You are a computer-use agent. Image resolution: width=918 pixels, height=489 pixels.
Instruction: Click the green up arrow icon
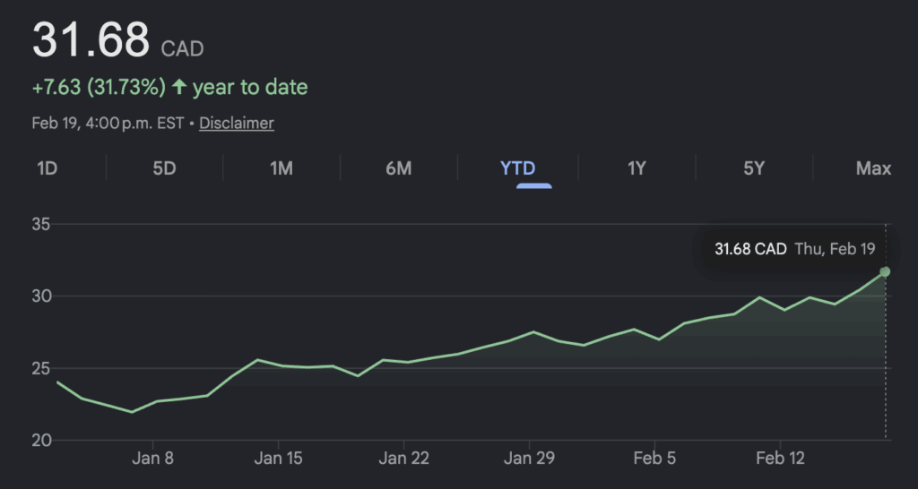(x=179, y=88)
